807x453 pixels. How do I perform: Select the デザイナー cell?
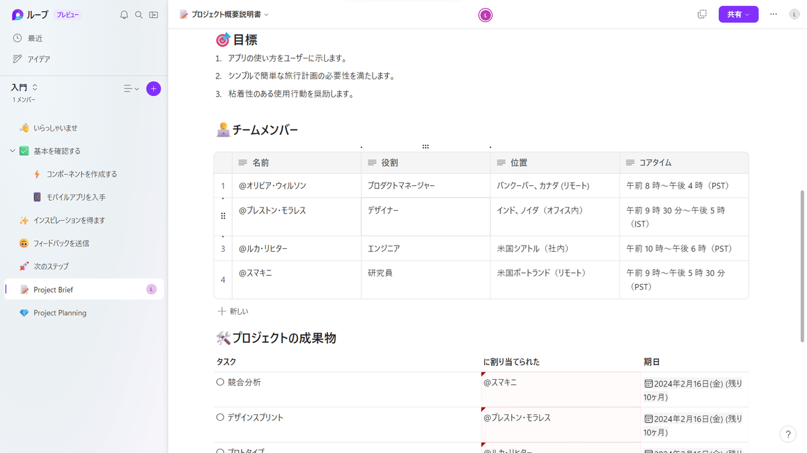click(x=426, y=217)
